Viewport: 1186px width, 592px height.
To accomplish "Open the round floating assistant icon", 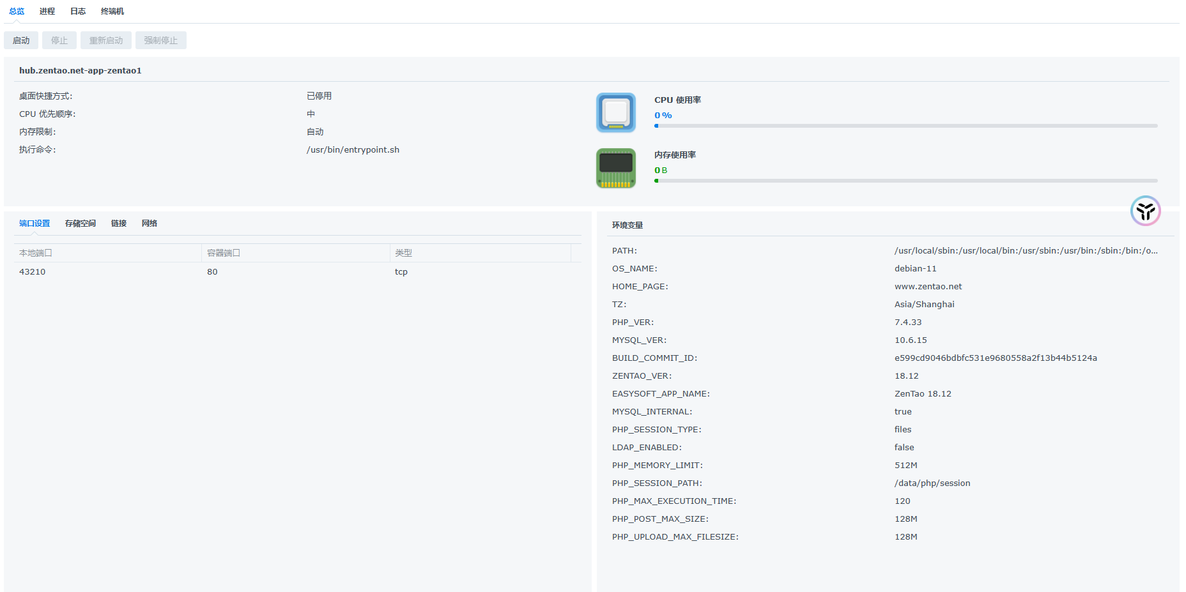I will tap(1145, 211).
